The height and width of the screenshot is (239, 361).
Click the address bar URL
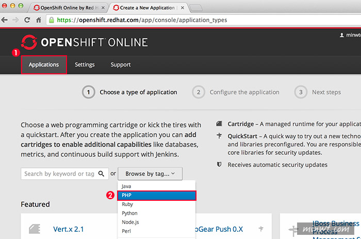click(x=142, y=20)
